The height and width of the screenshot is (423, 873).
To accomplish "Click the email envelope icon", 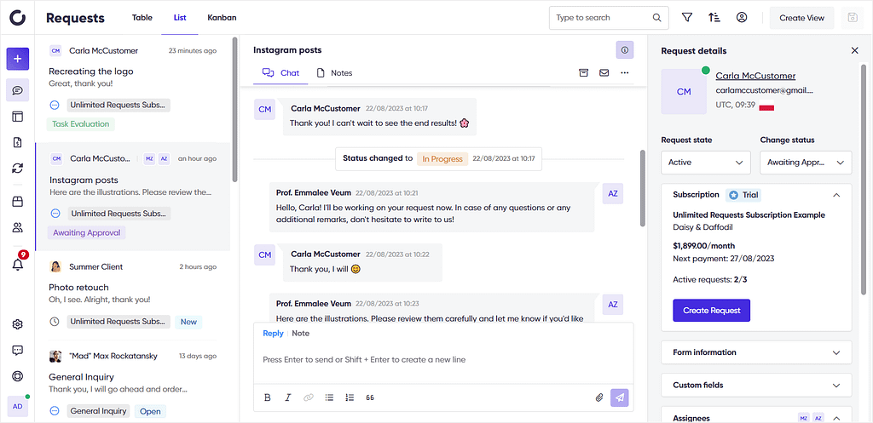I will click(x=604, y=73).
